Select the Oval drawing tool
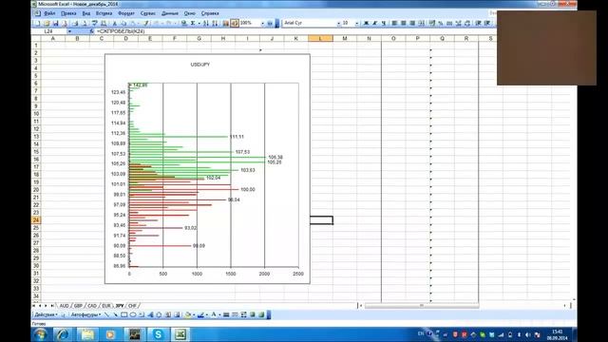The height and width of the screenshot is (342, 608). [x=133, y=314]
